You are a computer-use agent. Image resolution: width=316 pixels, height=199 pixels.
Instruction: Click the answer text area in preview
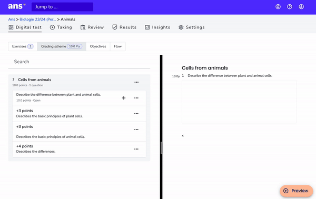pos(239,102)
